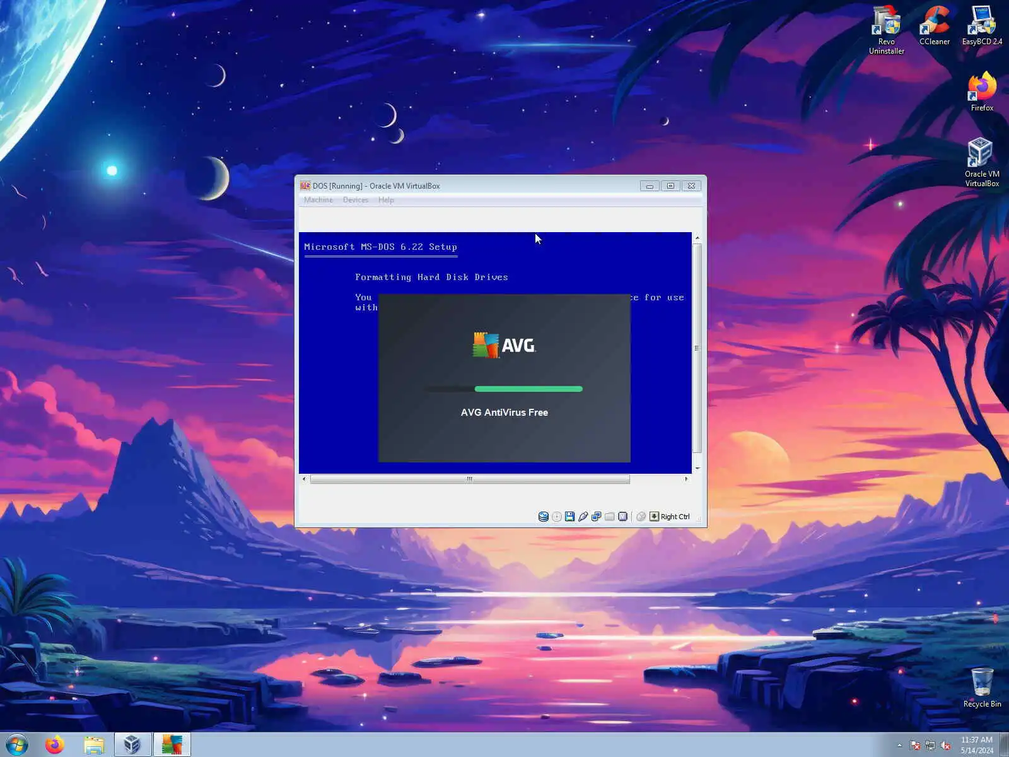Click the keyboard capture arrow icon

[655, 517]
